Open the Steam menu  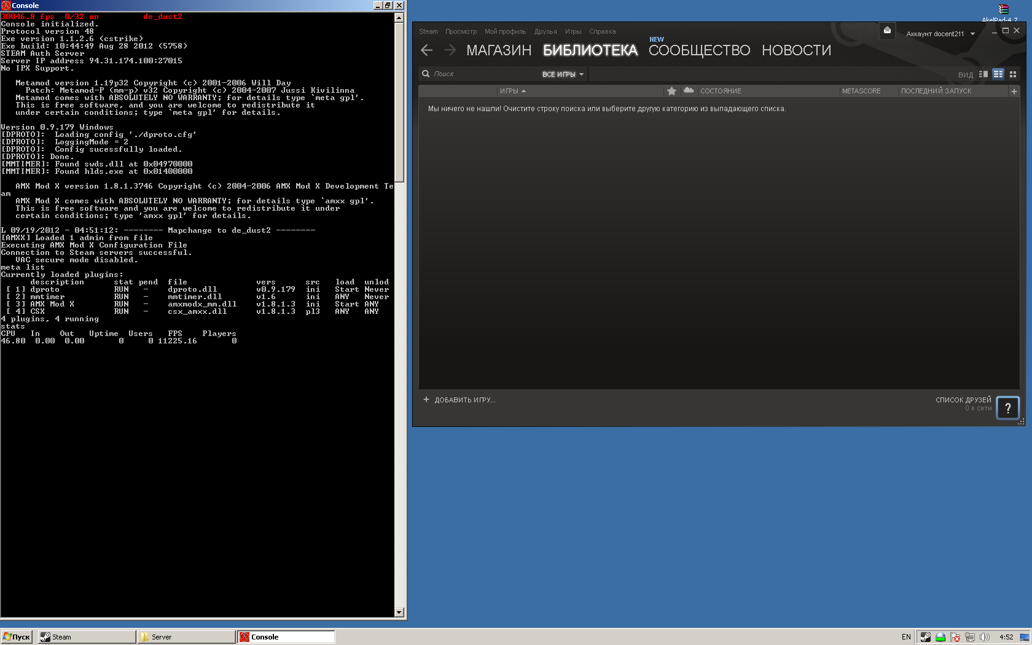(428, 31)
